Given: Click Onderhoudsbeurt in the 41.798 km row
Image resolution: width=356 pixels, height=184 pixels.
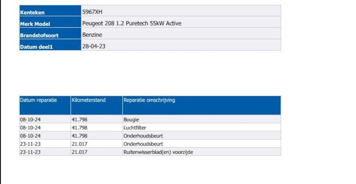Looking at the screenshot, I should pyautogui.click(x=143, y=136).
